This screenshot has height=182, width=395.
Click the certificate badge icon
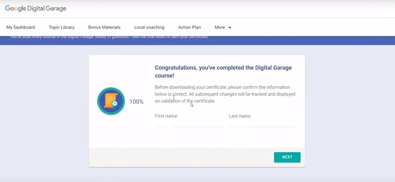click(111, 101)
